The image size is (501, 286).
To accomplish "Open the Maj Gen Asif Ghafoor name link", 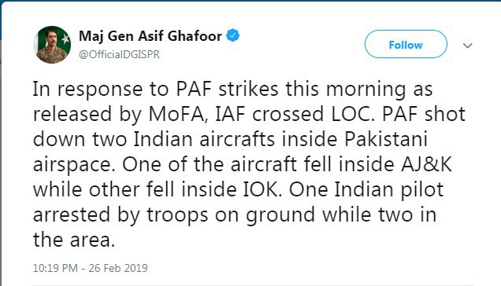I will (150, 36).
